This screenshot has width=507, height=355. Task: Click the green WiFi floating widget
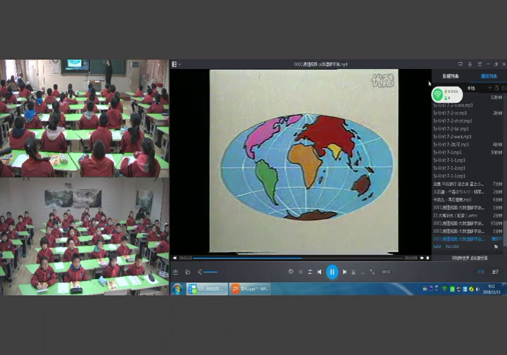(x=447, y=94)
